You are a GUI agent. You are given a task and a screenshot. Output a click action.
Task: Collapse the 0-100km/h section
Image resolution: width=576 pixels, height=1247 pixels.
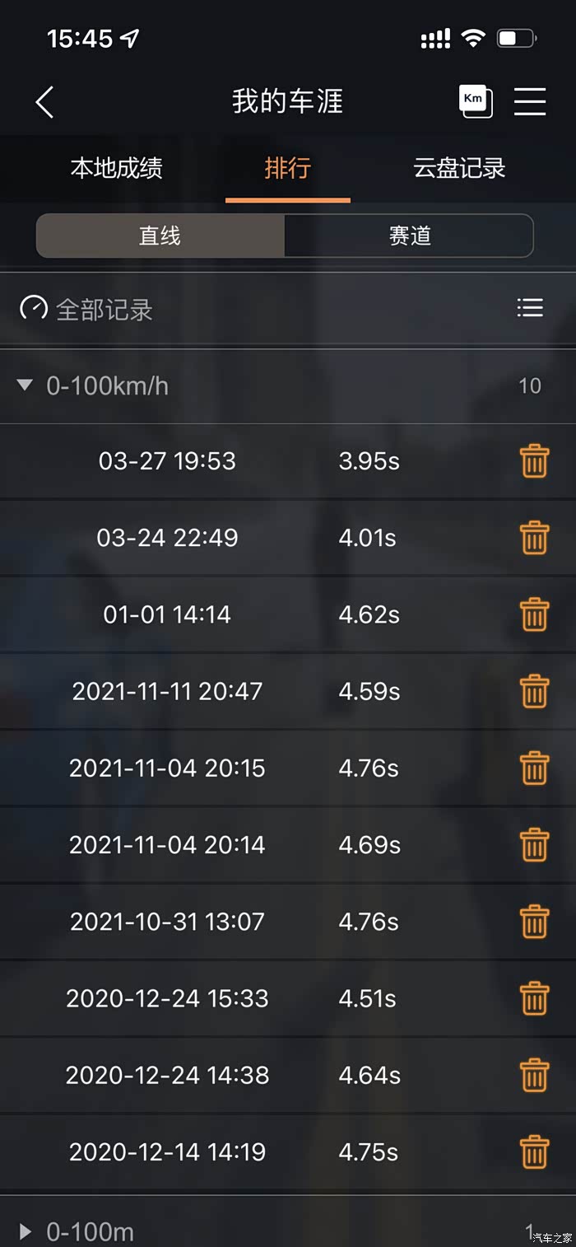click(x=26, y=385)
